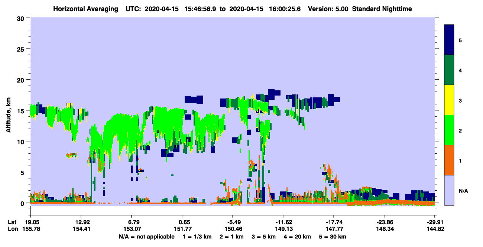Click the colorbar label 3

pyautogui.click(x=460, y=100)
